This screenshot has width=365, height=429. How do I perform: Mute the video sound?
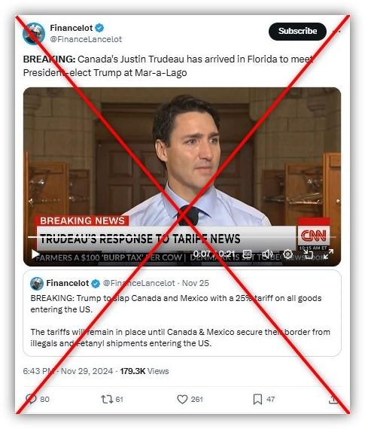tap(267, 254)
